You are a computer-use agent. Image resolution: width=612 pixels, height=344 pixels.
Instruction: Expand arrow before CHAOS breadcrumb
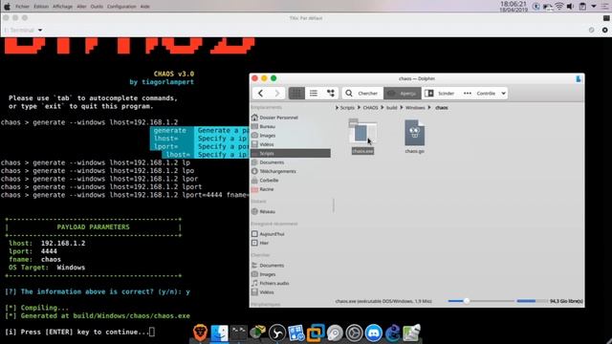tap(360, 108)
